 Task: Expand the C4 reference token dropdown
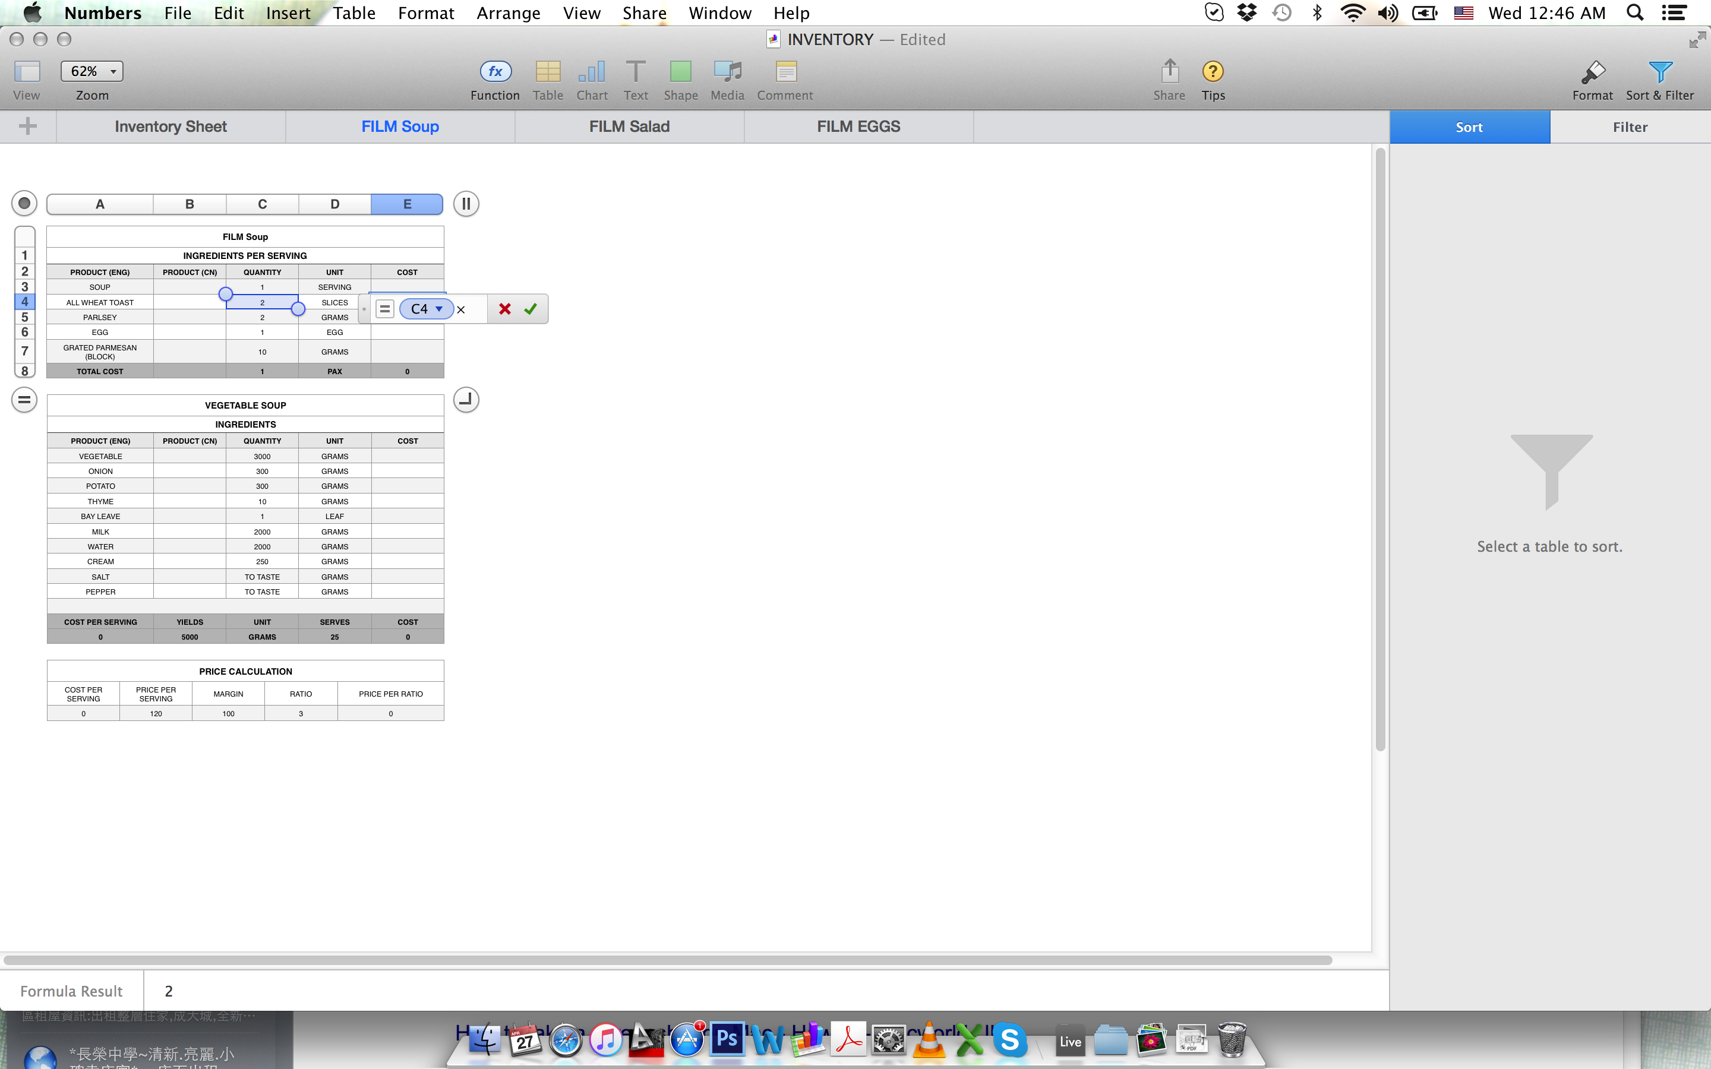(439, 309)
